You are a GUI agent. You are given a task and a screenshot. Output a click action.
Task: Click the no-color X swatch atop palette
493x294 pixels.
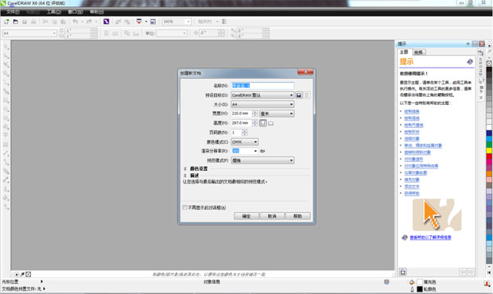[x=489, y=63]
